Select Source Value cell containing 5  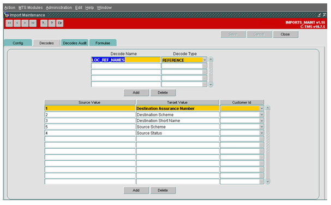coord(90,127)
